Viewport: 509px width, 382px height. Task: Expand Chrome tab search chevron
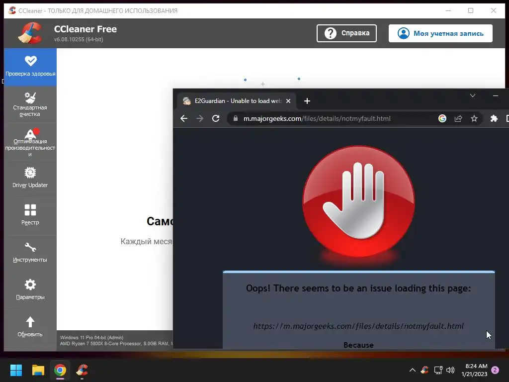(473, 95)
